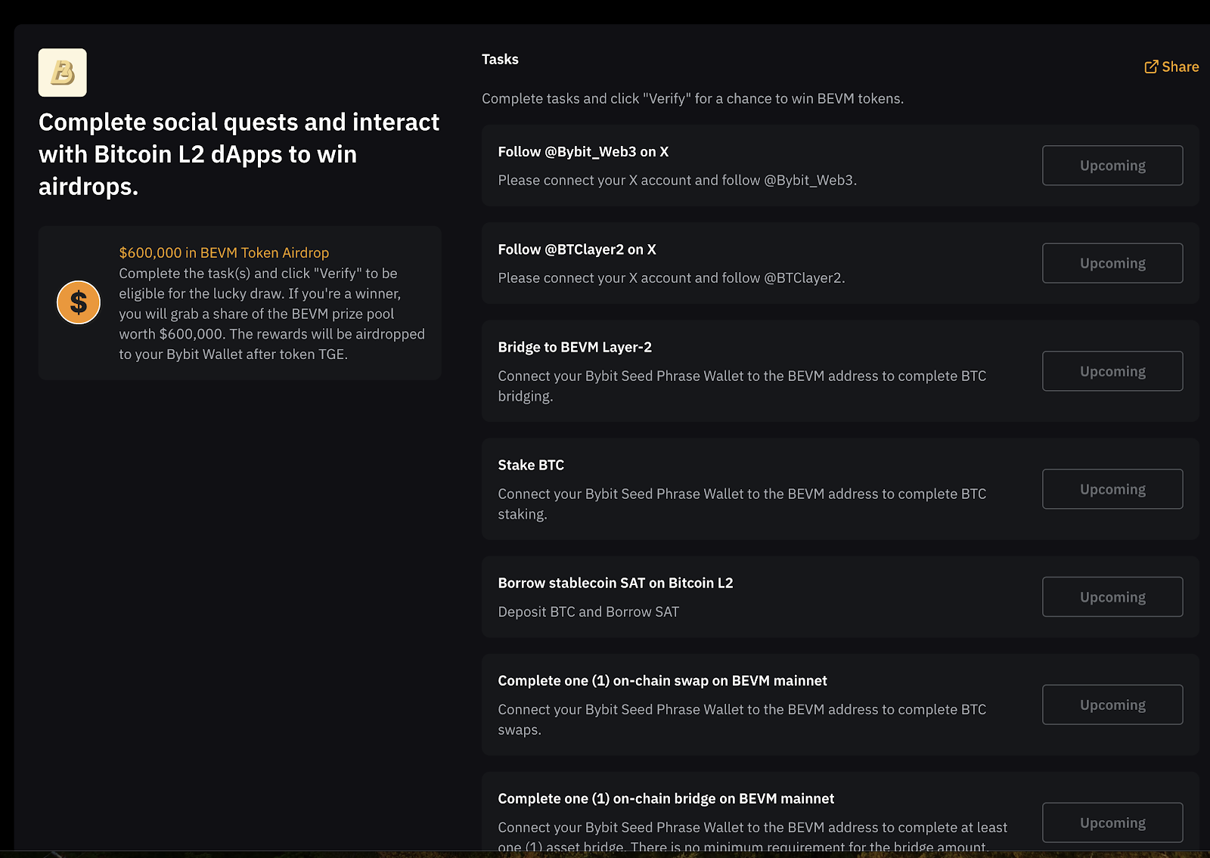Click the BEVM logo icon
Screen dimensions: 1210x858
click(63, 73)
